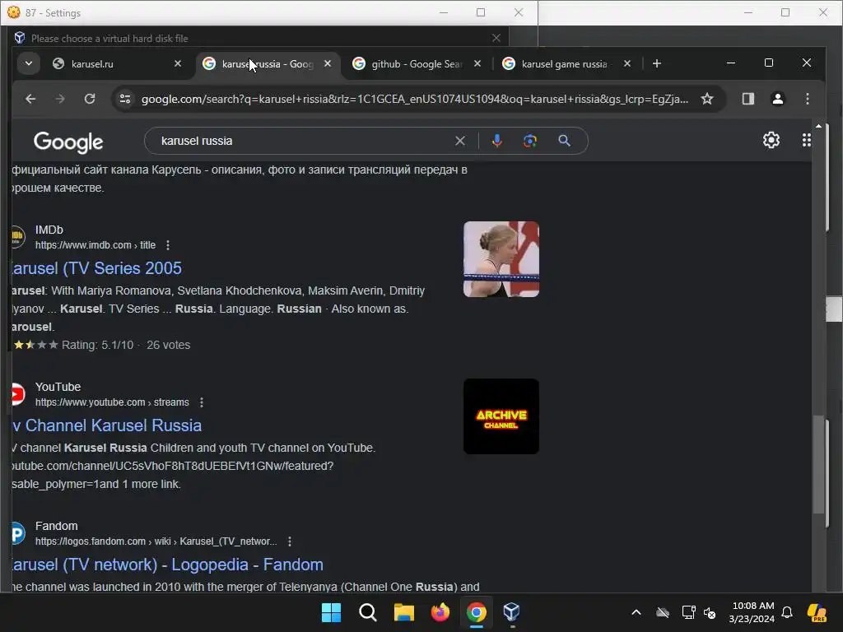
Task: Switch to the karusel game russia tab
Action: [566, 64]
